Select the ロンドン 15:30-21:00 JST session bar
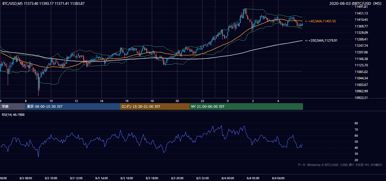The height and width of the screenshot is (181, 386). pyautogui.click(x=155, y=106)
